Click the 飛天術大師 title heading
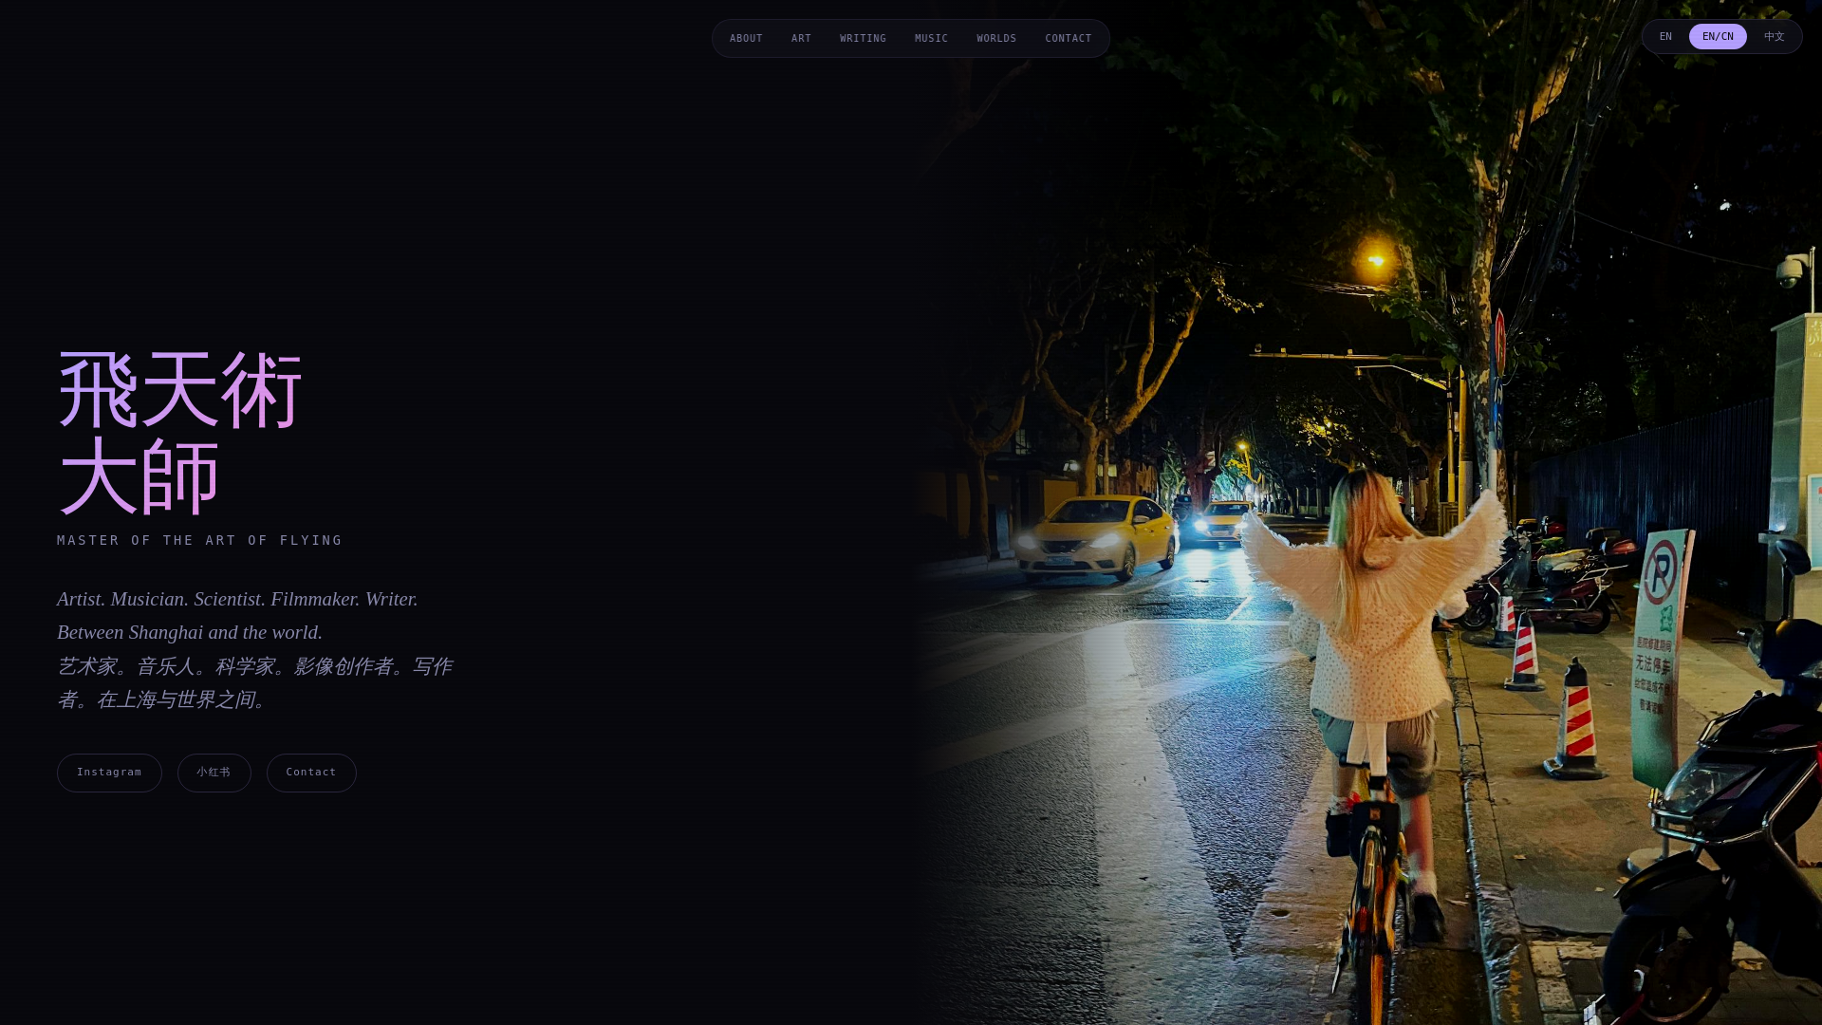Viewport: 1822px width, 1025px height. [x=180, y=433]
